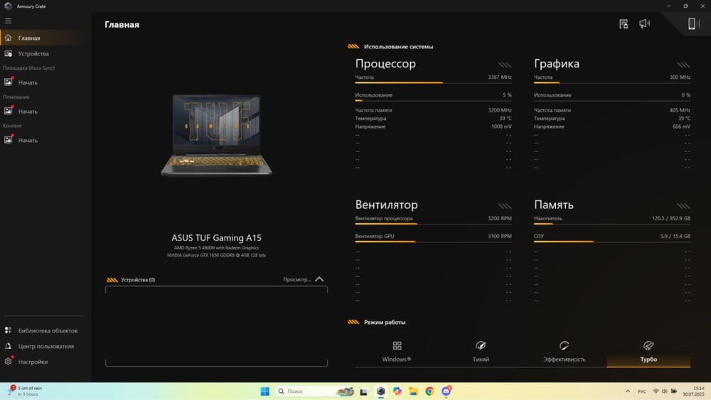Click the AMD Ryzen 5 4600H text
Viewport: 711px width, 400px height.
216,248
